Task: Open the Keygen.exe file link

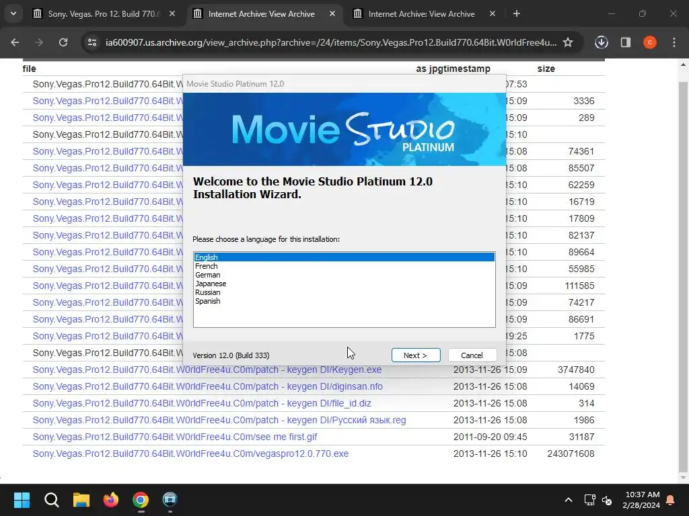Action: (x=207, y=370)
